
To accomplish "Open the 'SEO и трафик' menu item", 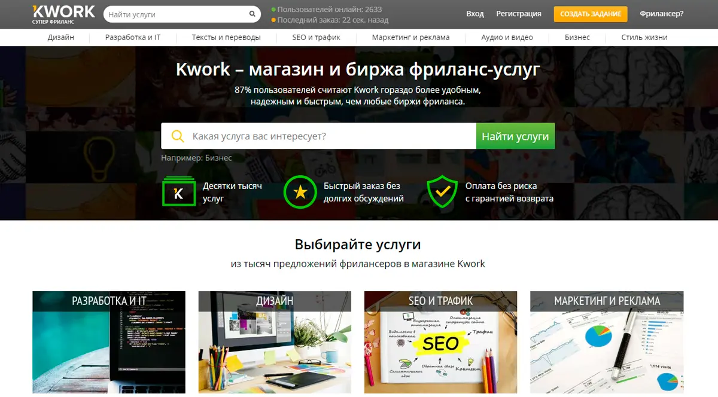I will pos(316,37).
